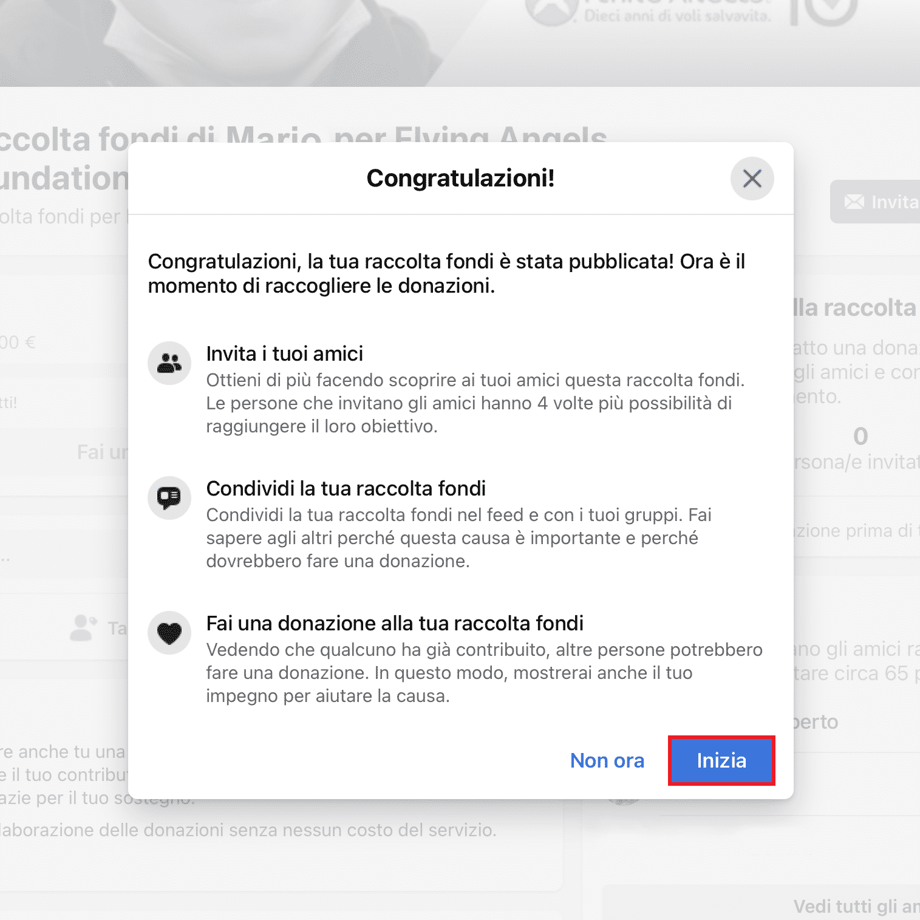Click the dimmed Invita text label behind the dialog
Image resolution: width=920 pixels, height=920 pixels.
coord(894,202)
